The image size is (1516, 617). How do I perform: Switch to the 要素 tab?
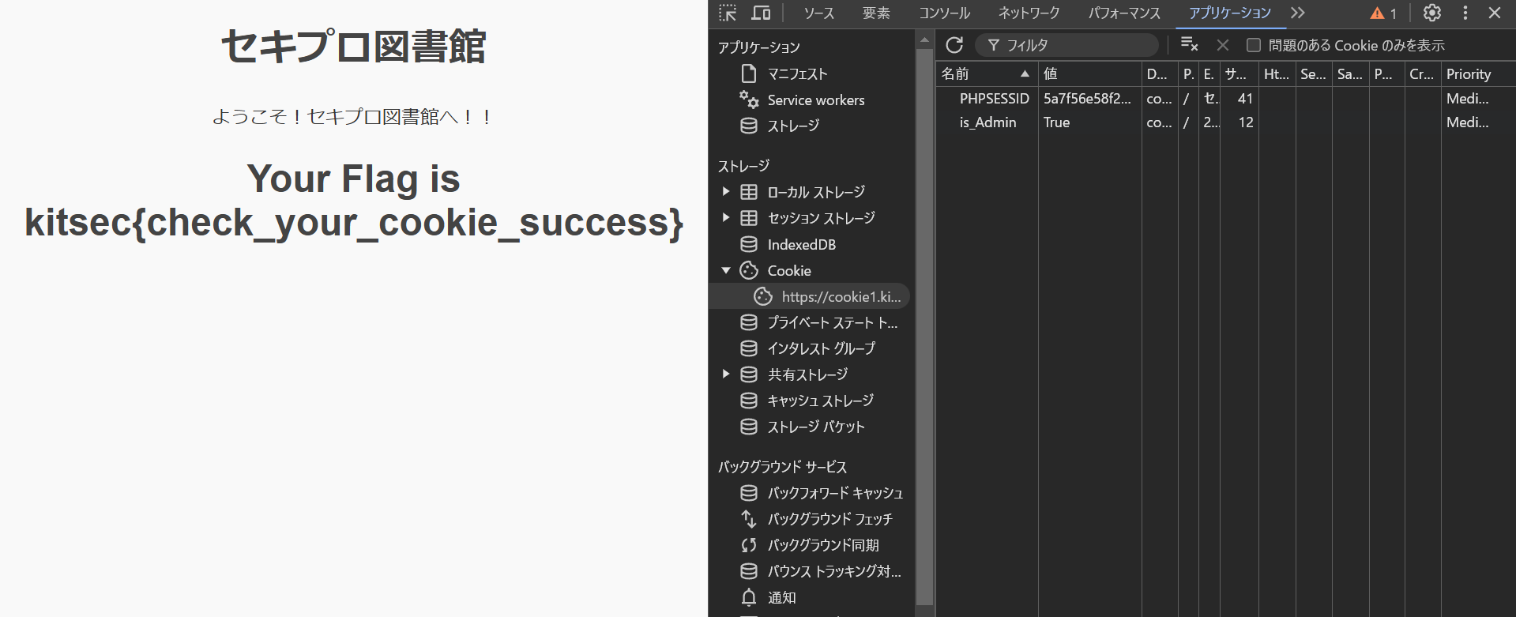(x=876, y=13)
